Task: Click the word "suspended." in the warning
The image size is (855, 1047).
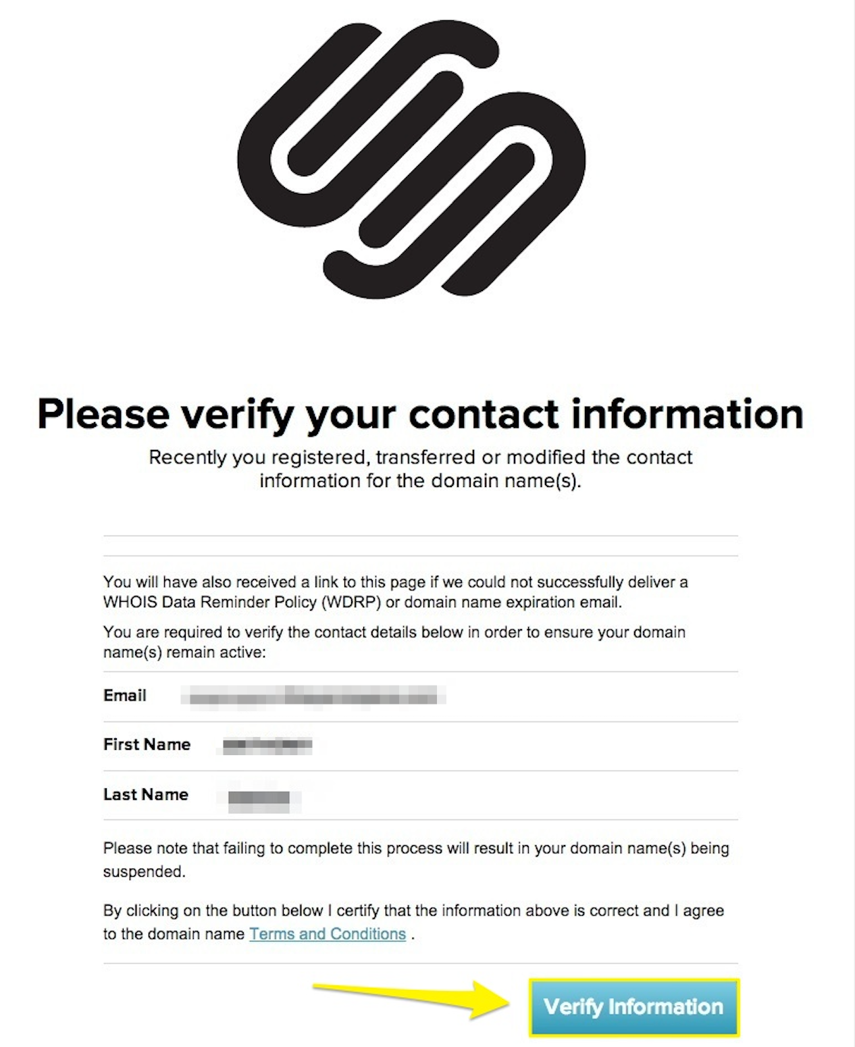Action: pos(144,872)
